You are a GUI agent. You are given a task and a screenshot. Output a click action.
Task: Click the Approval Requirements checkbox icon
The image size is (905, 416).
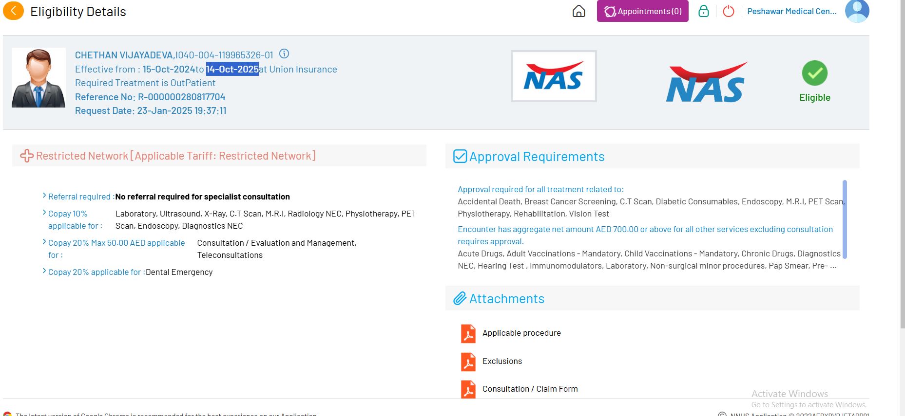tap(460, 156)
